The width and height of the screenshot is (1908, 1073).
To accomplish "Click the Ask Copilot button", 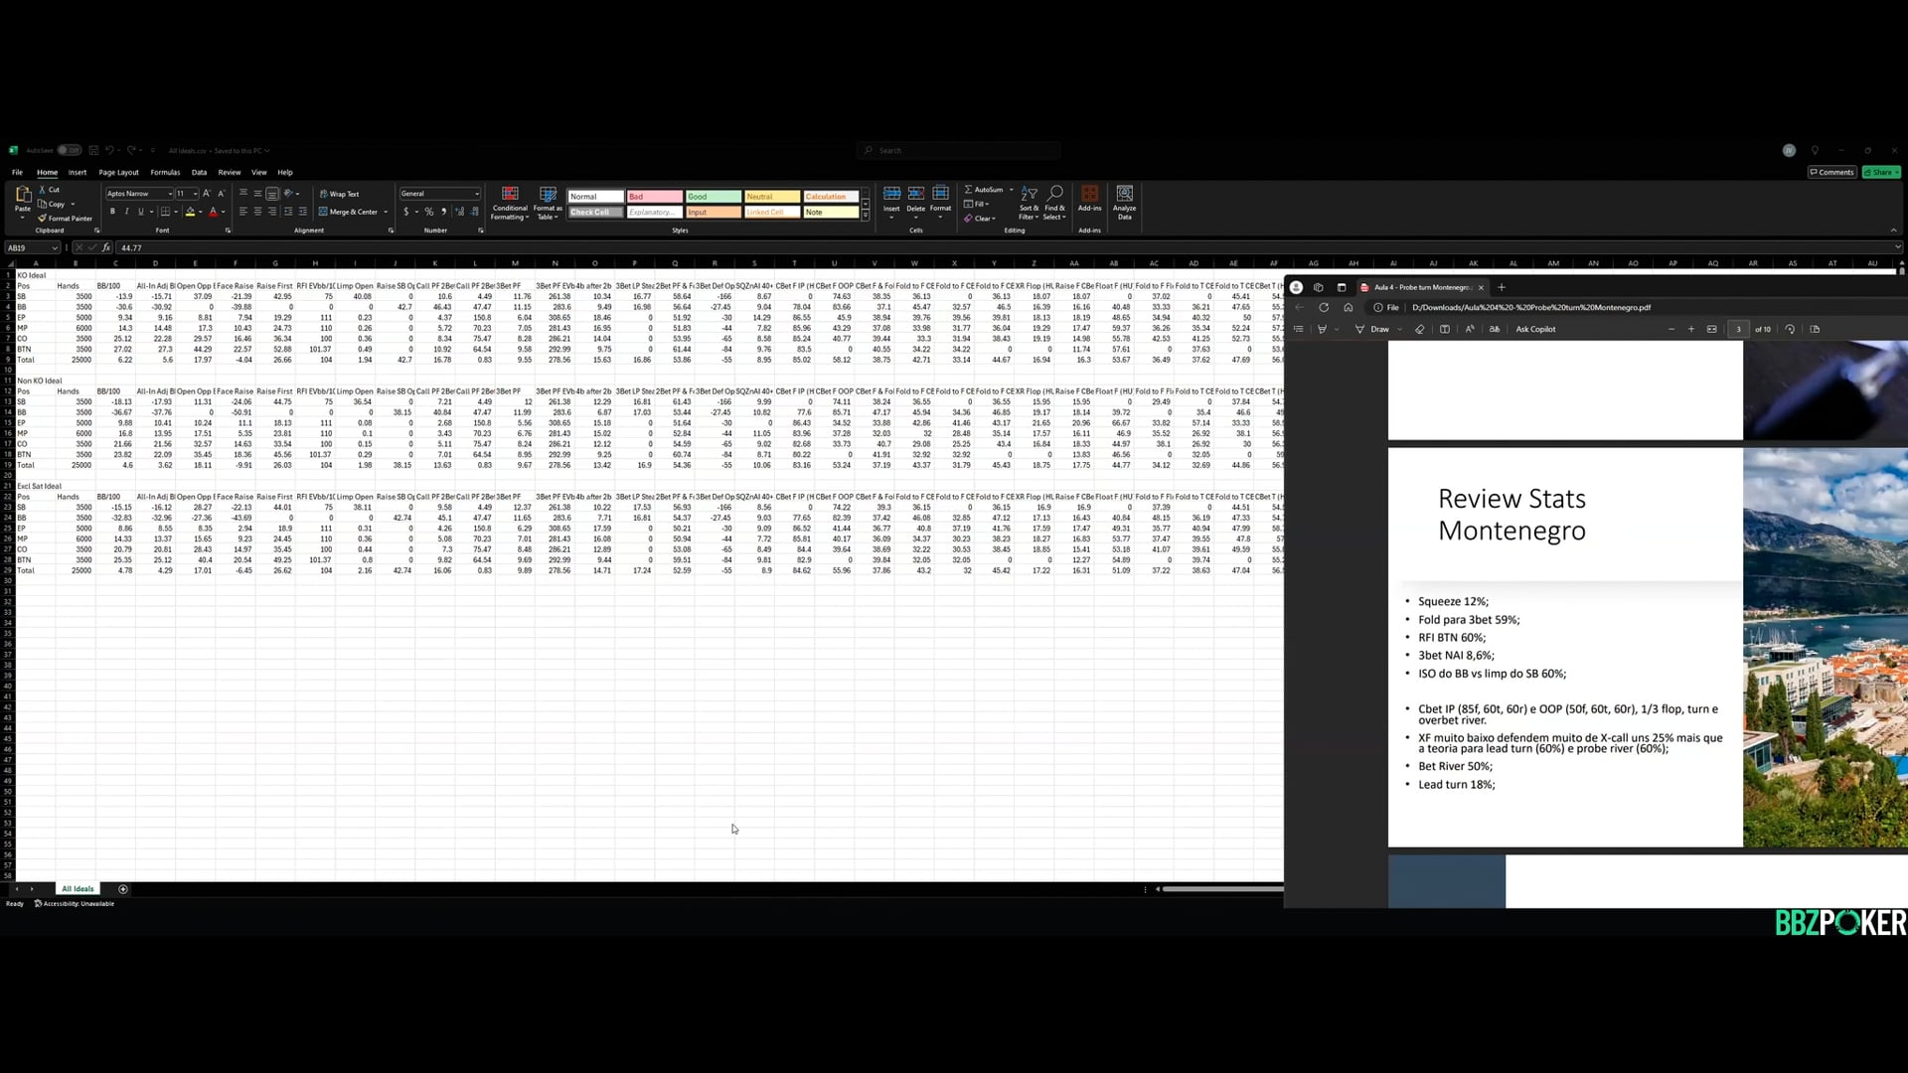I will [x=1535, y=330].
